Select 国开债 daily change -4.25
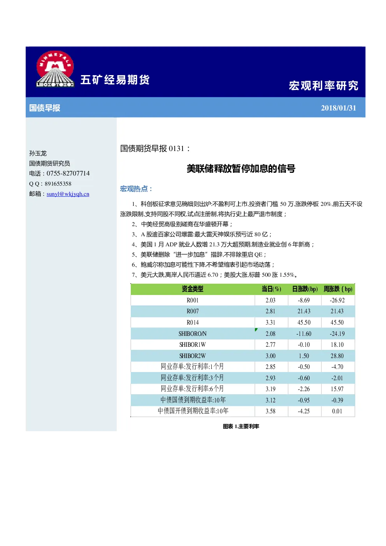The width and height of the screenshot is (386, 546). tap(304, 411)
